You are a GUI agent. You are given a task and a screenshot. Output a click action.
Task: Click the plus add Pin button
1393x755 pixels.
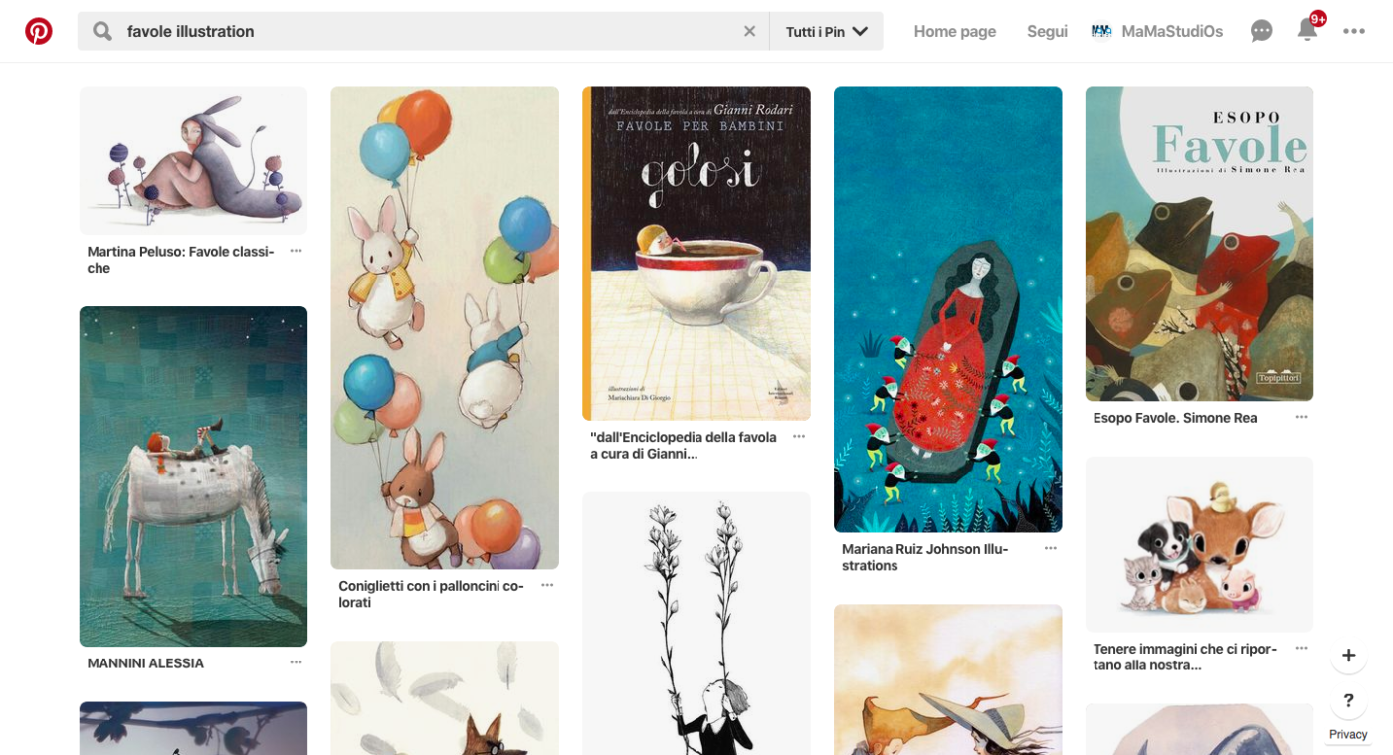click(x=1348, y=655)
